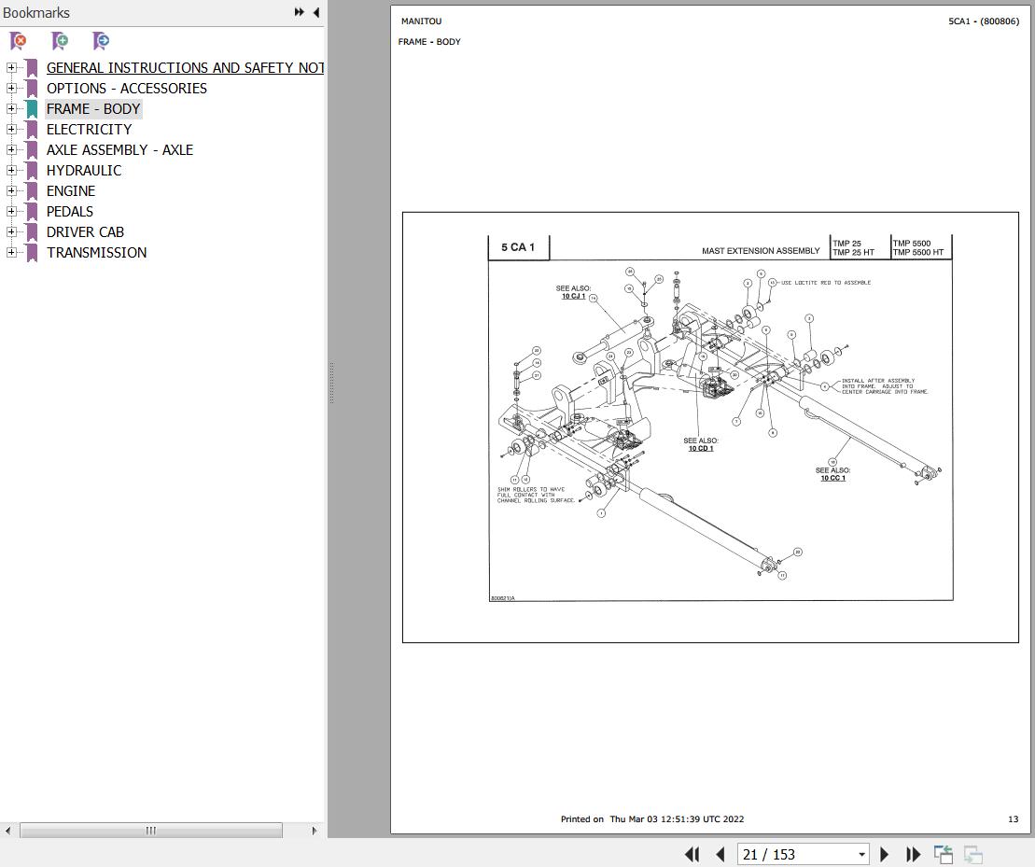Viewport: 1035px width, 867px height.
Task: Click the MANITOU header text
Action: pos(421,21)
